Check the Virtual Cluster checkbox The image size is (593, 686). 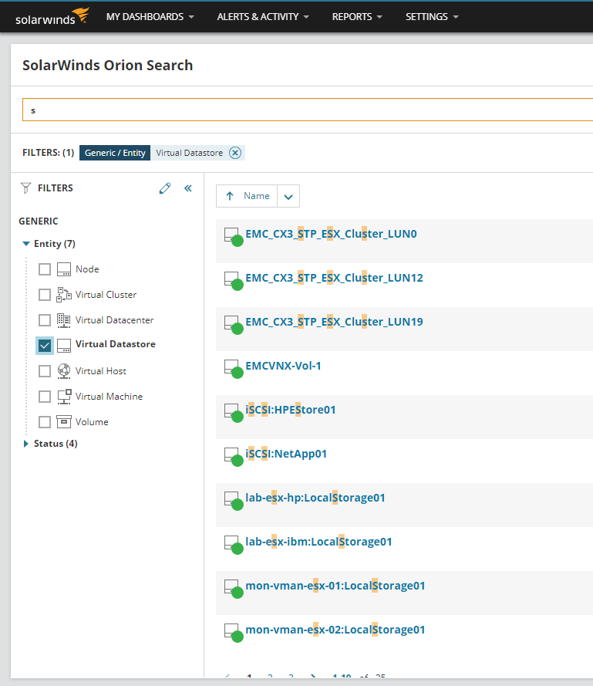(x=45, y=295)
